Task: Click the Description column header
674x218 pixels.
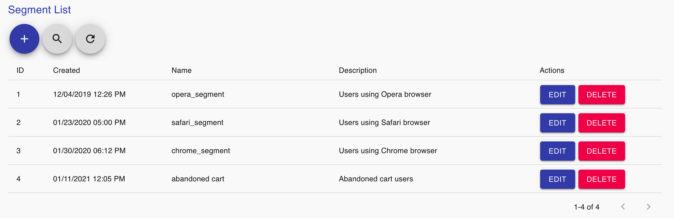Action: (x=358, y=70)
